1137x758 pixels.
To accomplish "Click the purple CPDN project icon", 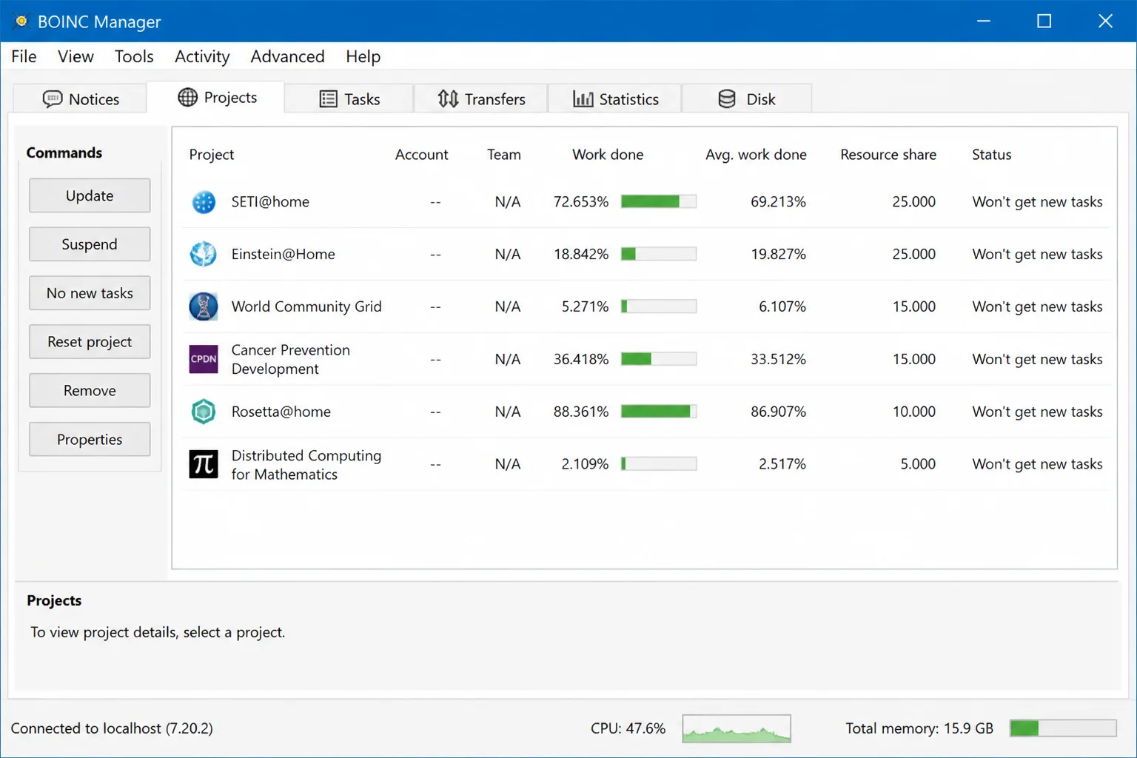I will tap(204, 359).
